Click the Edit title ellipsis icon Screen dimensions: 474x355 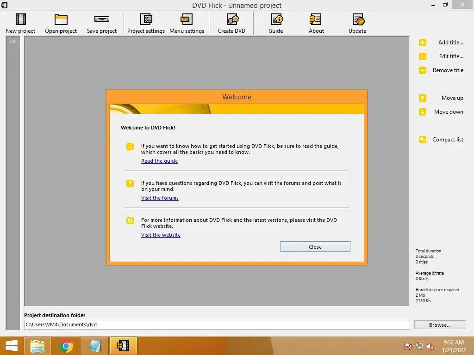[x=423, y=56]
